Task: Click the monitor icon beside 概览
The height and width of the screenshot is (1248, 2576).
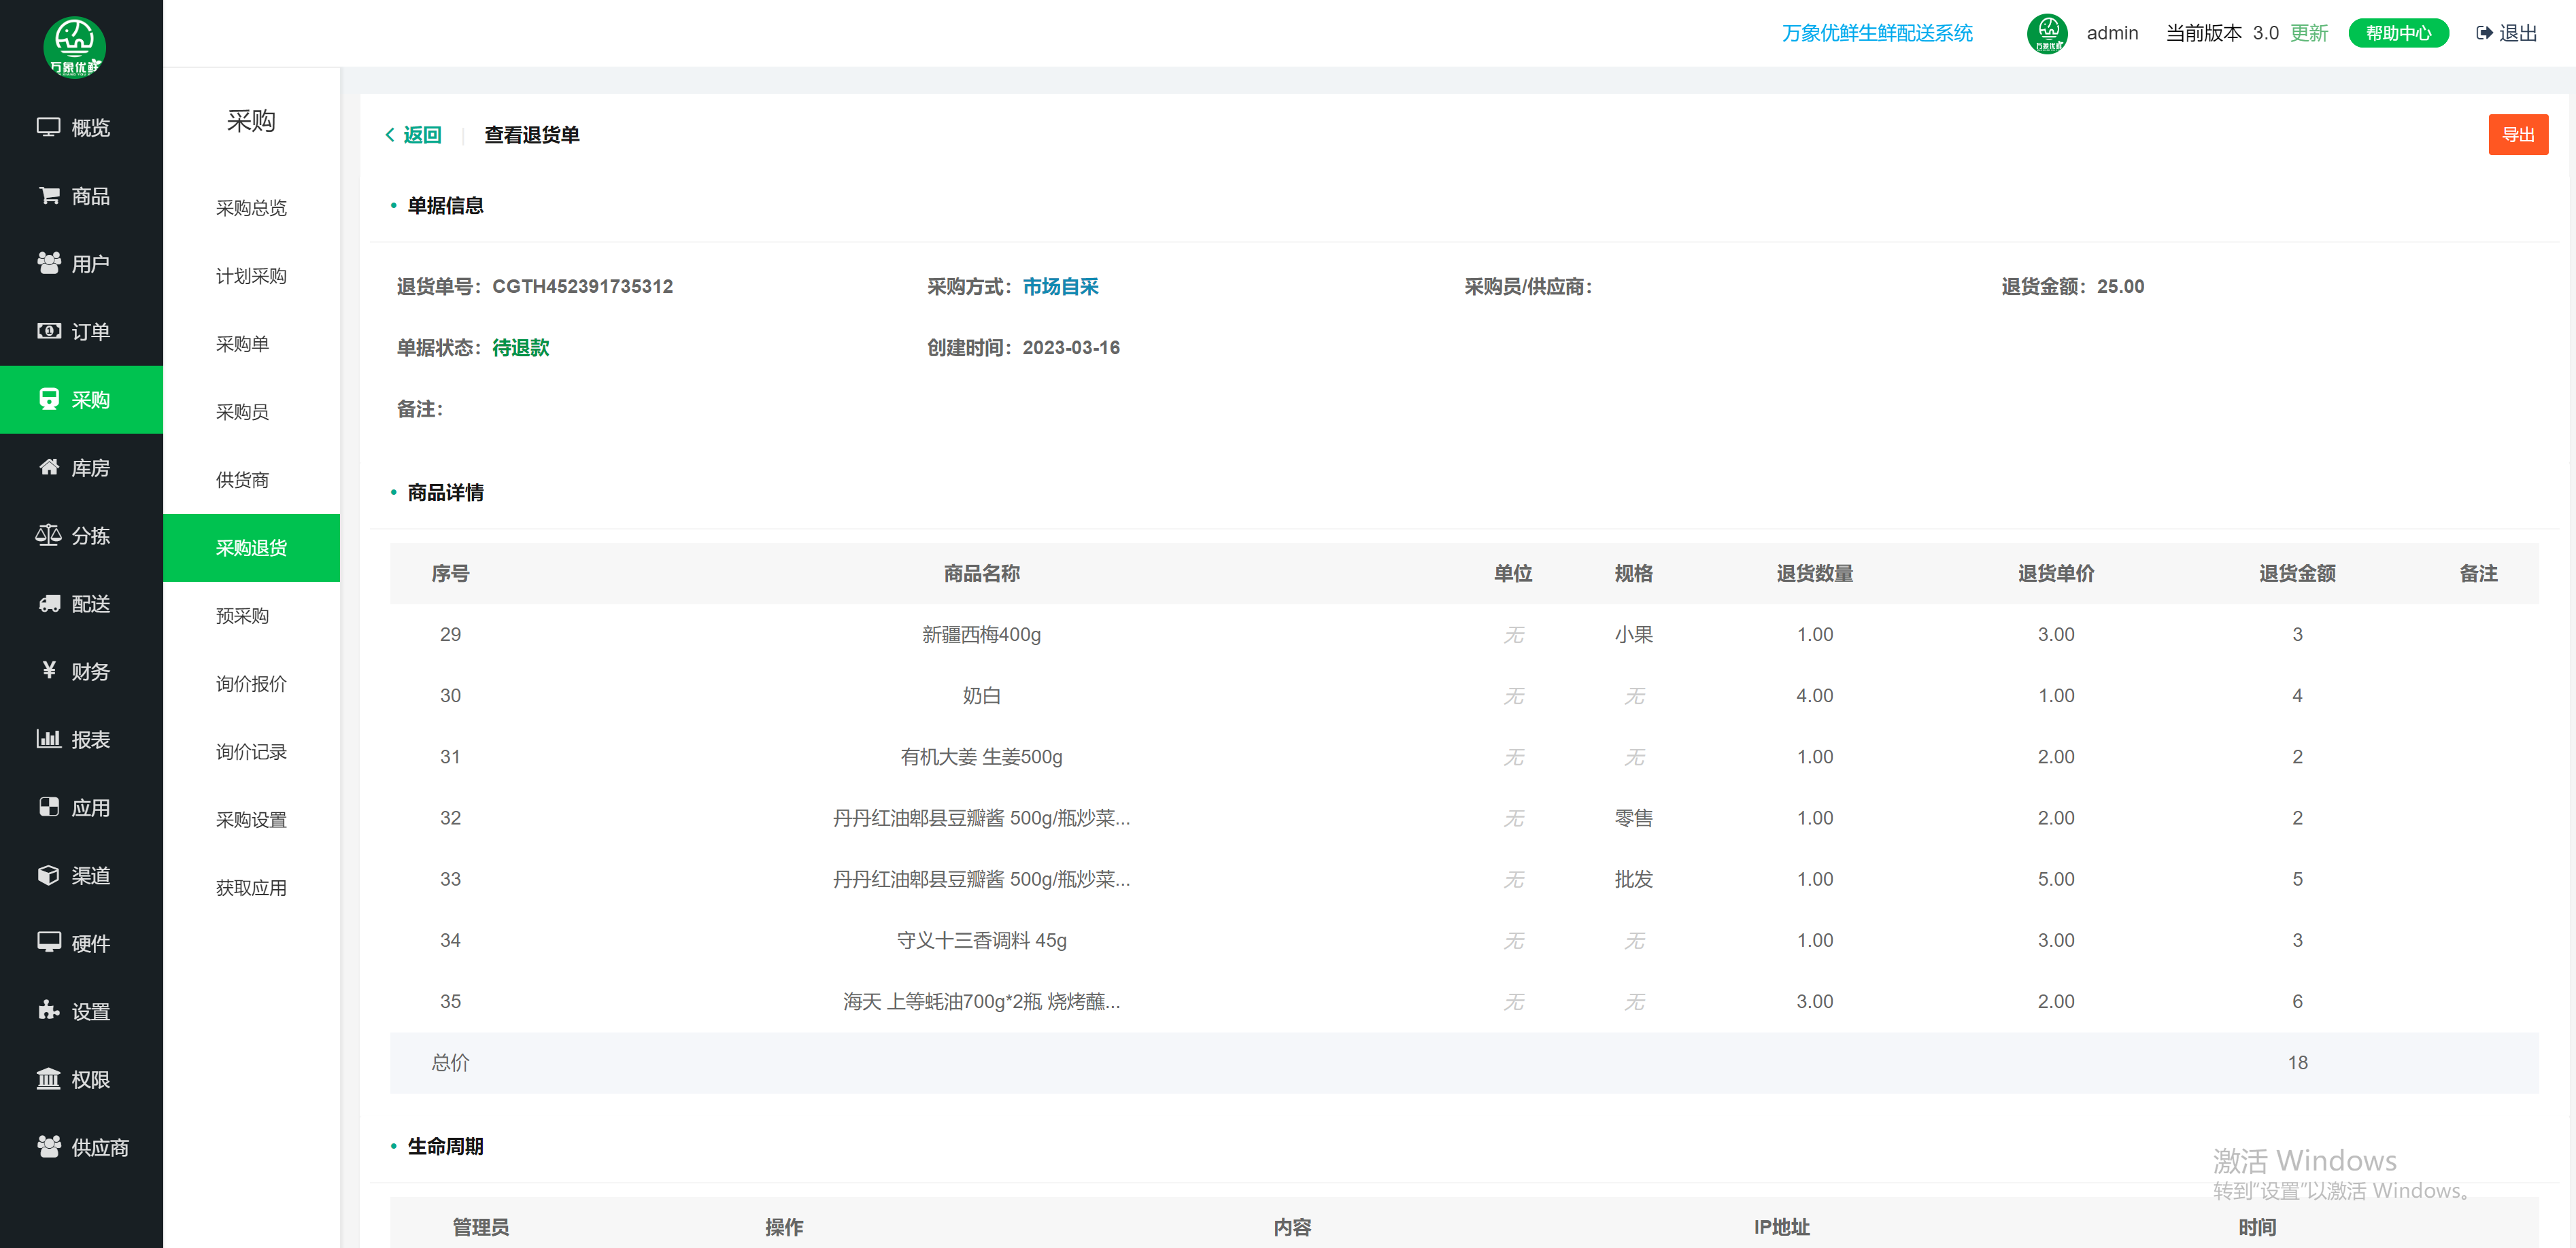Action: click(48, 127)
